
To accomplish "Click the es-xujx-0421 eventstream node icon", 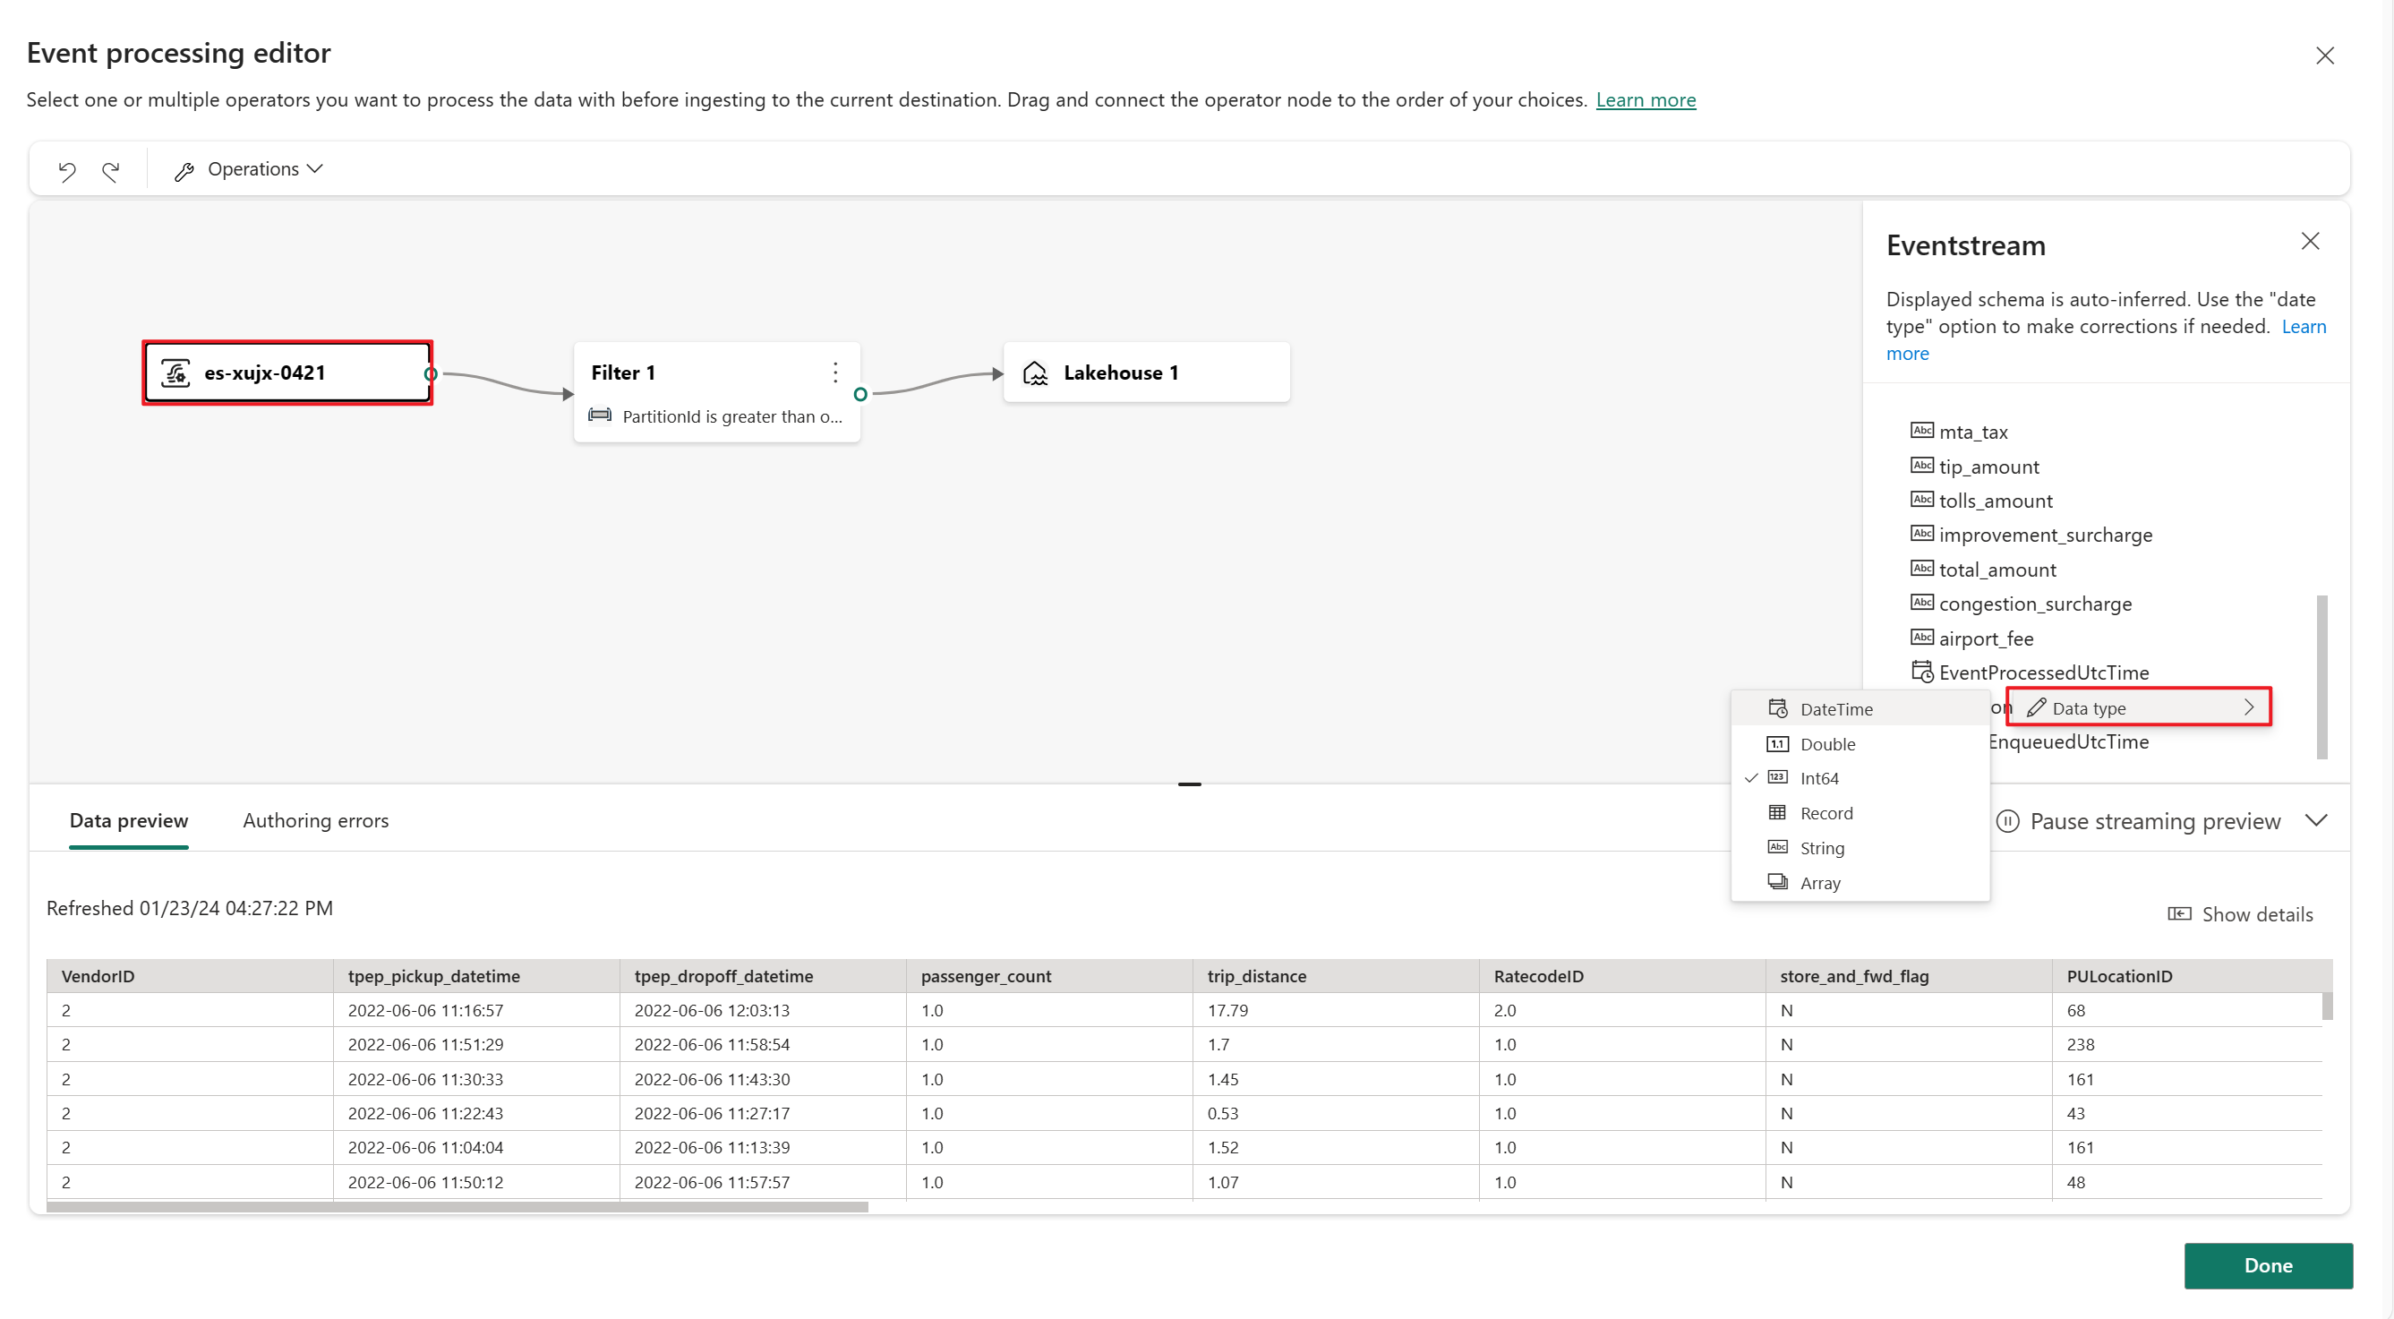I will pyautogui.click(x=175, y=373).
